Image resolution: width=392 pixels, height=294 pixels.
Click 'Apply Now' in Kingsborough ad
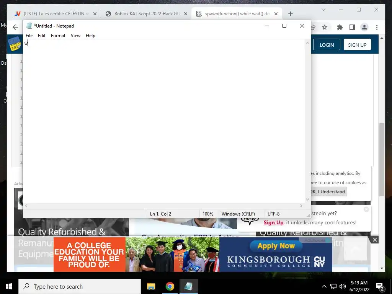276,246
